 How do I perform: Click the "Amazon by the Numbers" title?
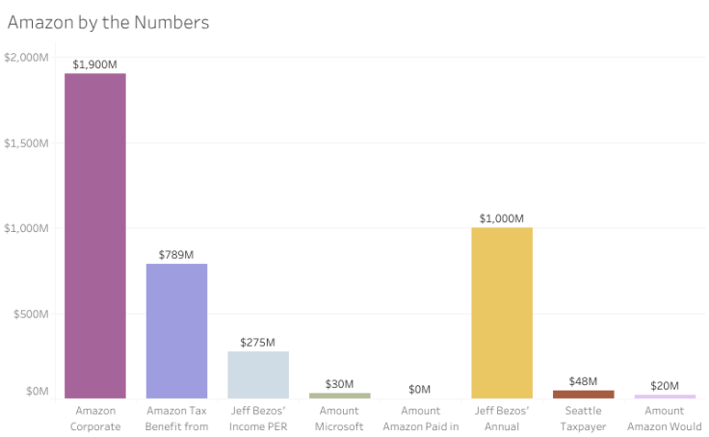pos(108,22)
